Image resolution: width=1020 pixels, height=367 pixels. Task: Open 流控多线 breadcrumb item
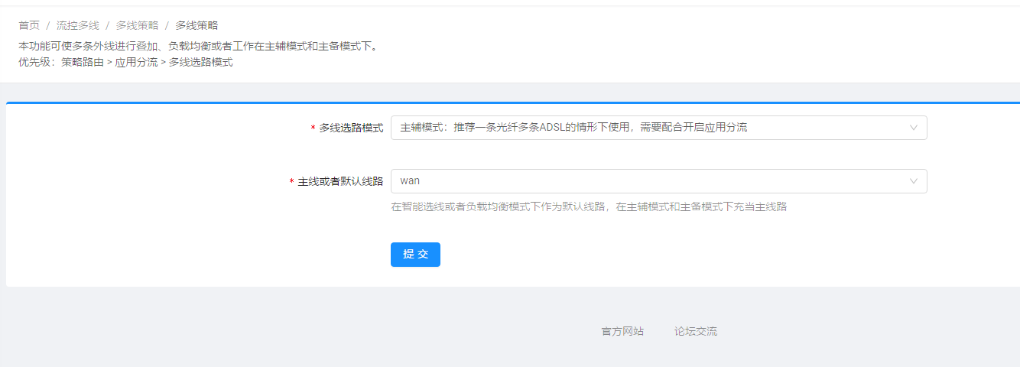click(x=77, y=25)
